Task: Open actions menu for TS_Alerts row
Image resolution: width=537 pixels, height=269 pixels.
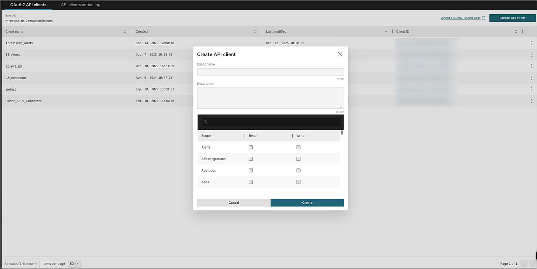Action: point(531,55)
